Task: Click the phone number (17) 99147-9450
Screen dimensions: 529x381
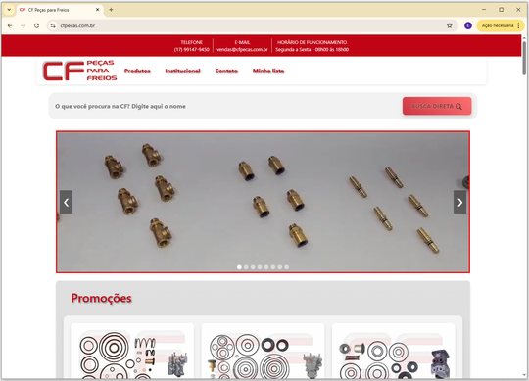Action: [192, 50]
